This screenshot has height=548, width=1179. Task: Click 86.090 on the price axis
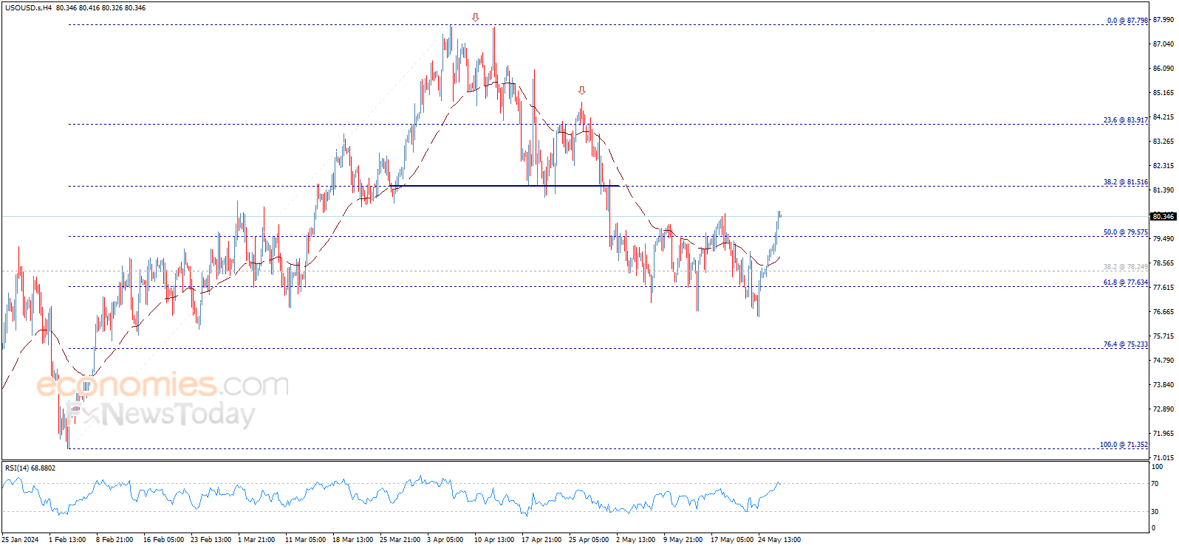1163,69
